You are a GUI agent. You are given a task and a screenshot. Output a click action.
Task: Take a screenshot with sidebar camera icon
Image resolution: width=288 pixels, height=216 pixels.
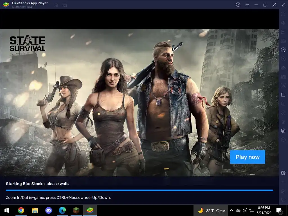click(x=283, y=85)
